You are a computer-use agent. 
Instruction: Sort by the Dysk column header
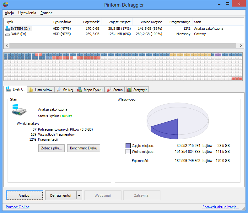27,22
